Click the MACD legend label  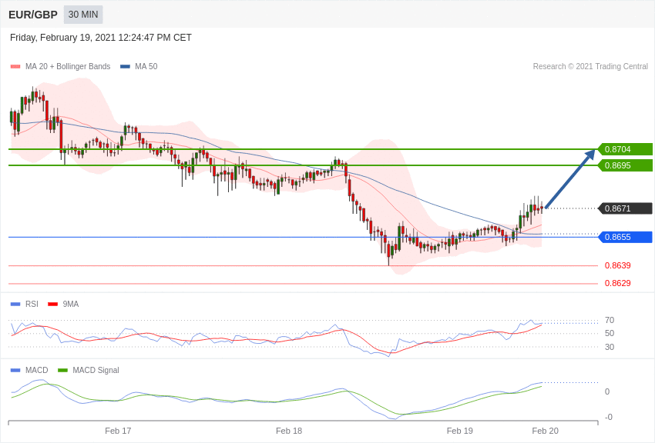37,370
